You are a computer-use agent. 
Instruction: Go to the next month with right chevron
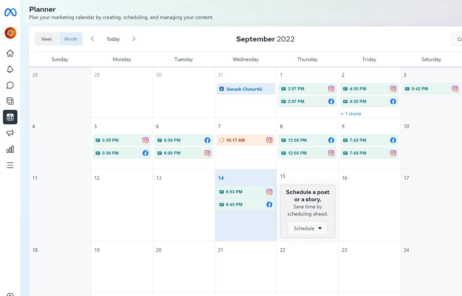click(134, 39)
